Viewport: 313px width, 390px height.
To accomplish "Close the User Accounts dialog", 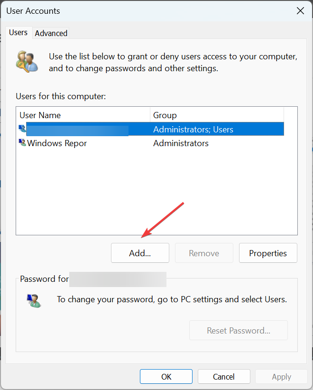I will coord(300,11).
